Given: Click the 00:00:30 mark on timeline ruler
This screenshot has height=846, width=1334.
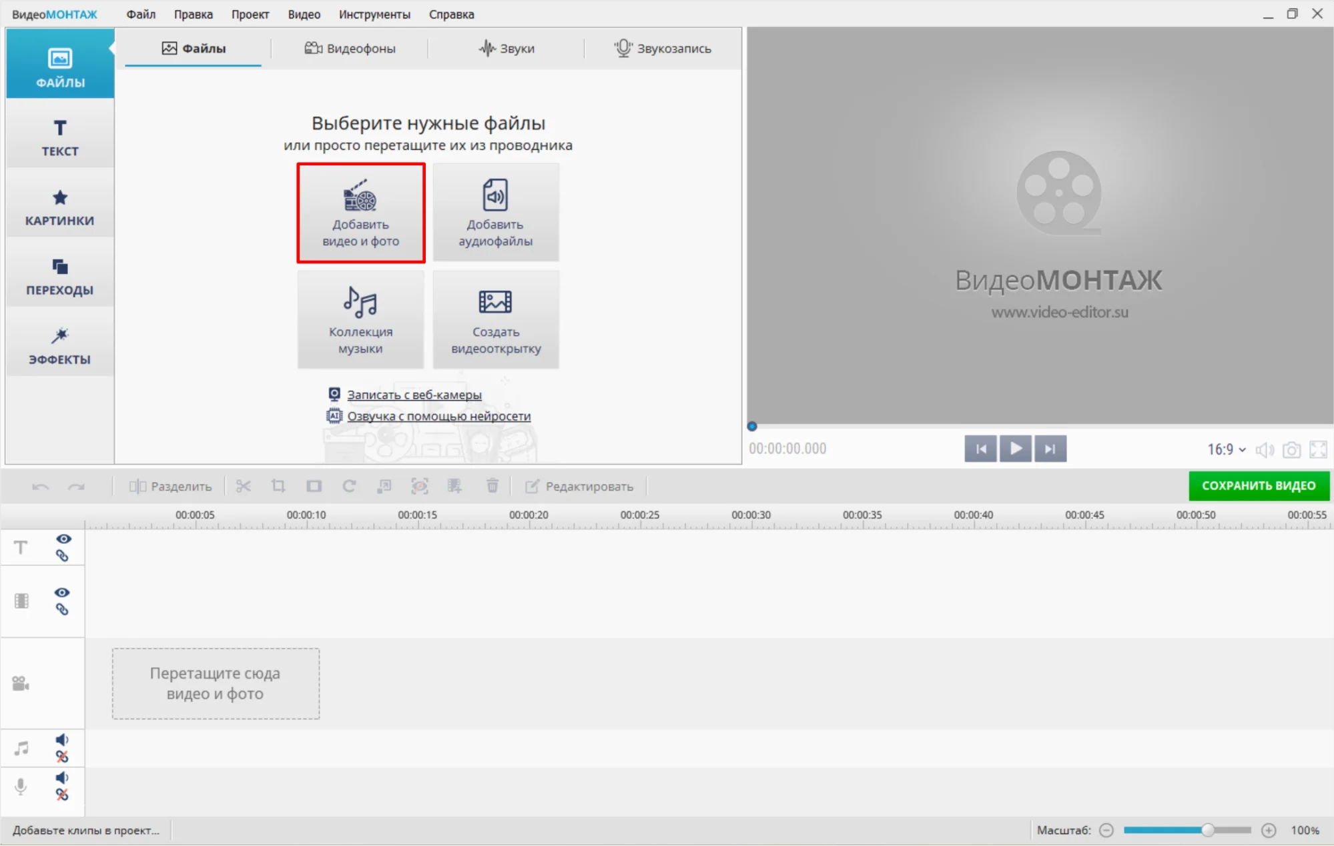Looking at the screenshot, I should click(751, 515).
